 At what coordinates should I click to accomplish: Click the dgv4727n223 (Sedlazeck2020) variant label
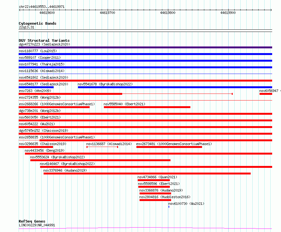pos(45,44)
